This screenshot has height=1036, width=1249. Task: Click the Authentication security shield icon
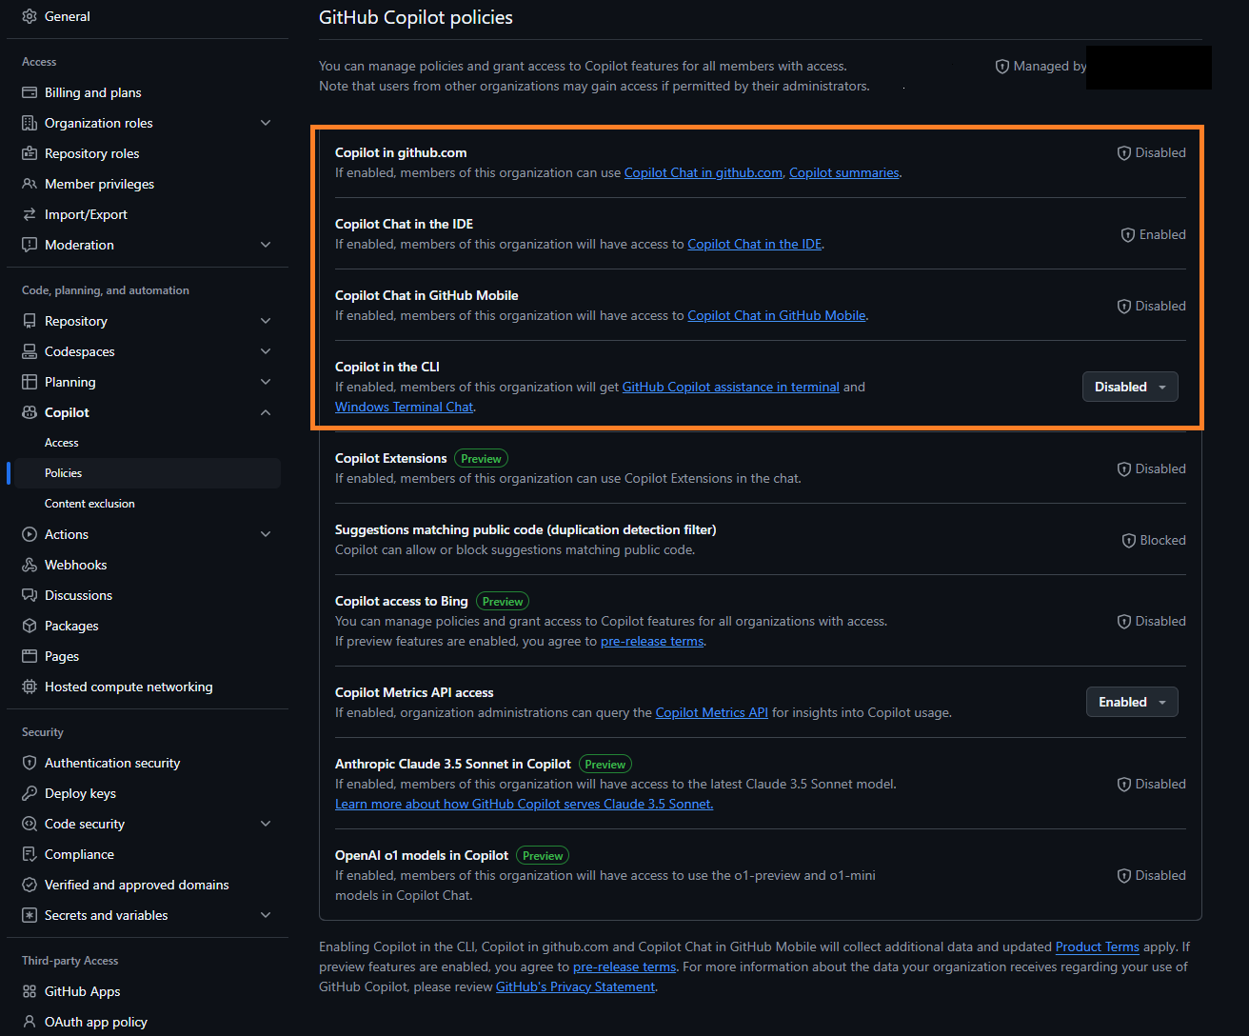coord(30,763)
